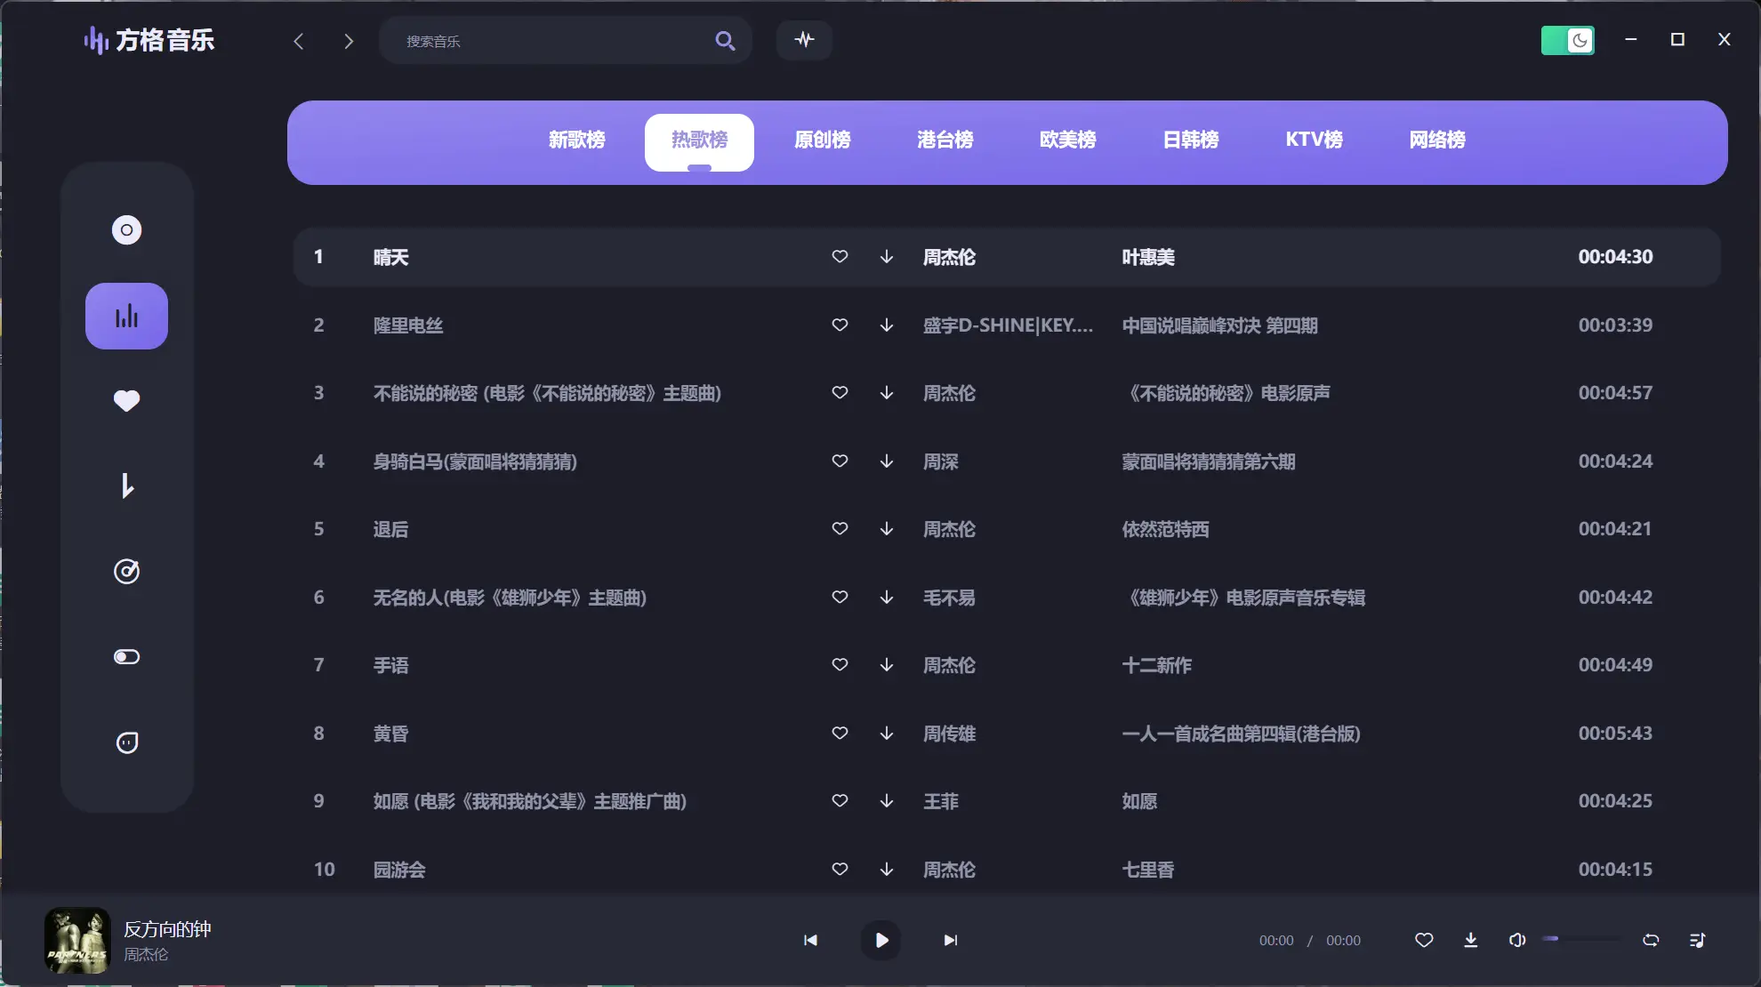Screen dimensions: 1761x987
Task: Download the currently playing song
Action: (1470, 940)
